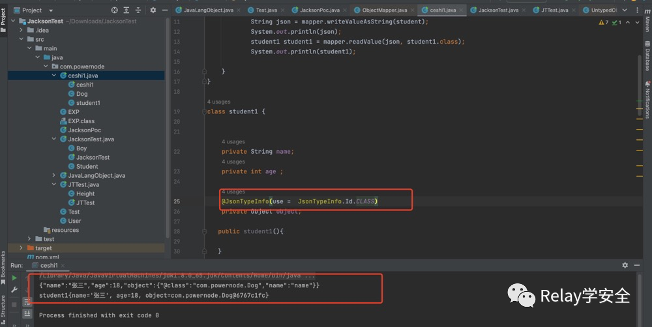Toggle the Project side tool window
This screenshot has height=327, width=652.
(3, 20)
